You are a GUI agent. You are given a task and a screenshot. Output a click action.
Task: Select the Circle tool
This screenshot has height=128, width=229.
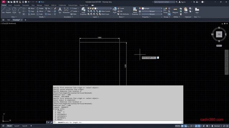(14, 10)
